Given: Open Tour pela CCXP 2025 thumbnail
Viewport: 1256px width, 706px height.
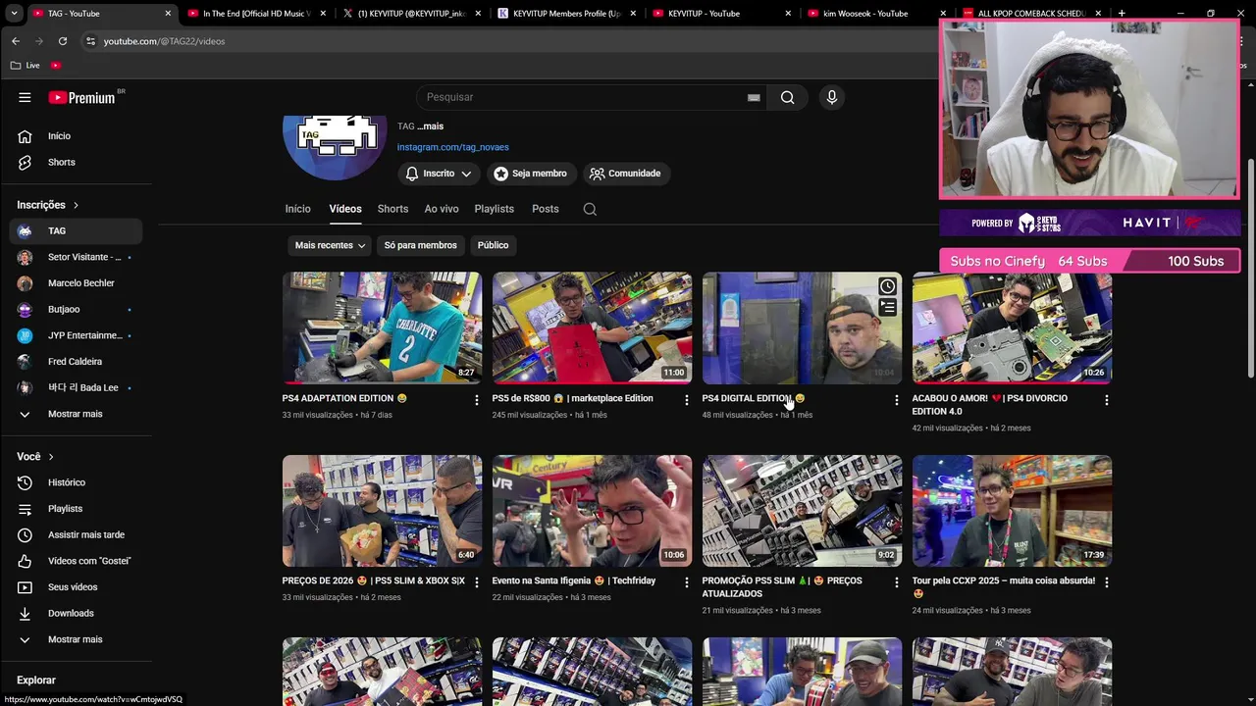Looking at the screenshot, I should [1012, 511].
